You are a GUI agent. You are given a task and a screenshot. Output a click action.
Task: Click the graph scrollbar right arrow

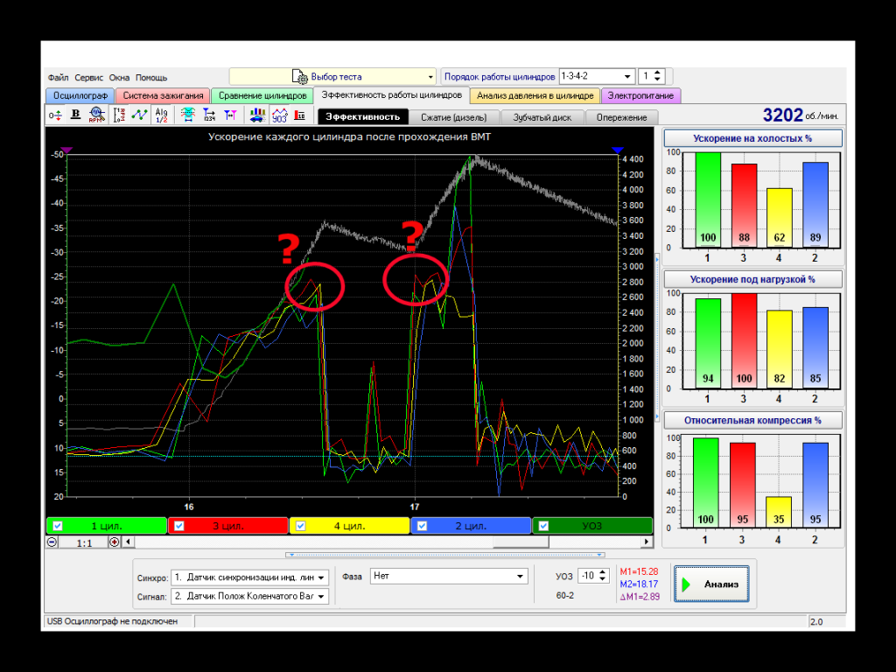(x=647, y=542)
